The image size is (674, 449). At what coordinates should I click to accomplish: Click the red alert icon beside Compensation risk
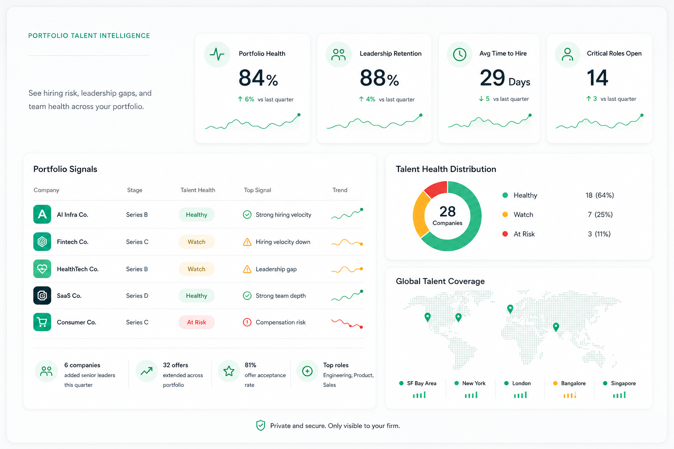click(247, 322)
